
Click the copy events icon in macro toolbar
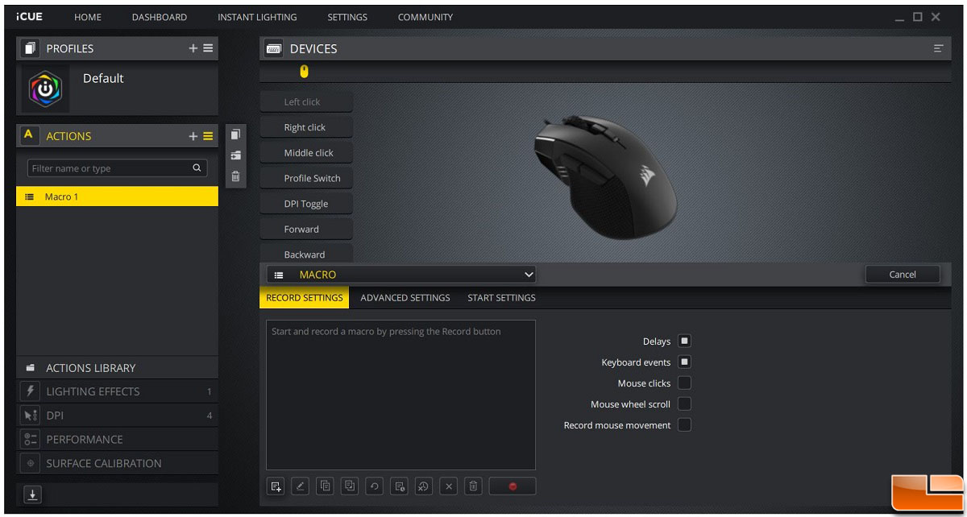[325, 486]
